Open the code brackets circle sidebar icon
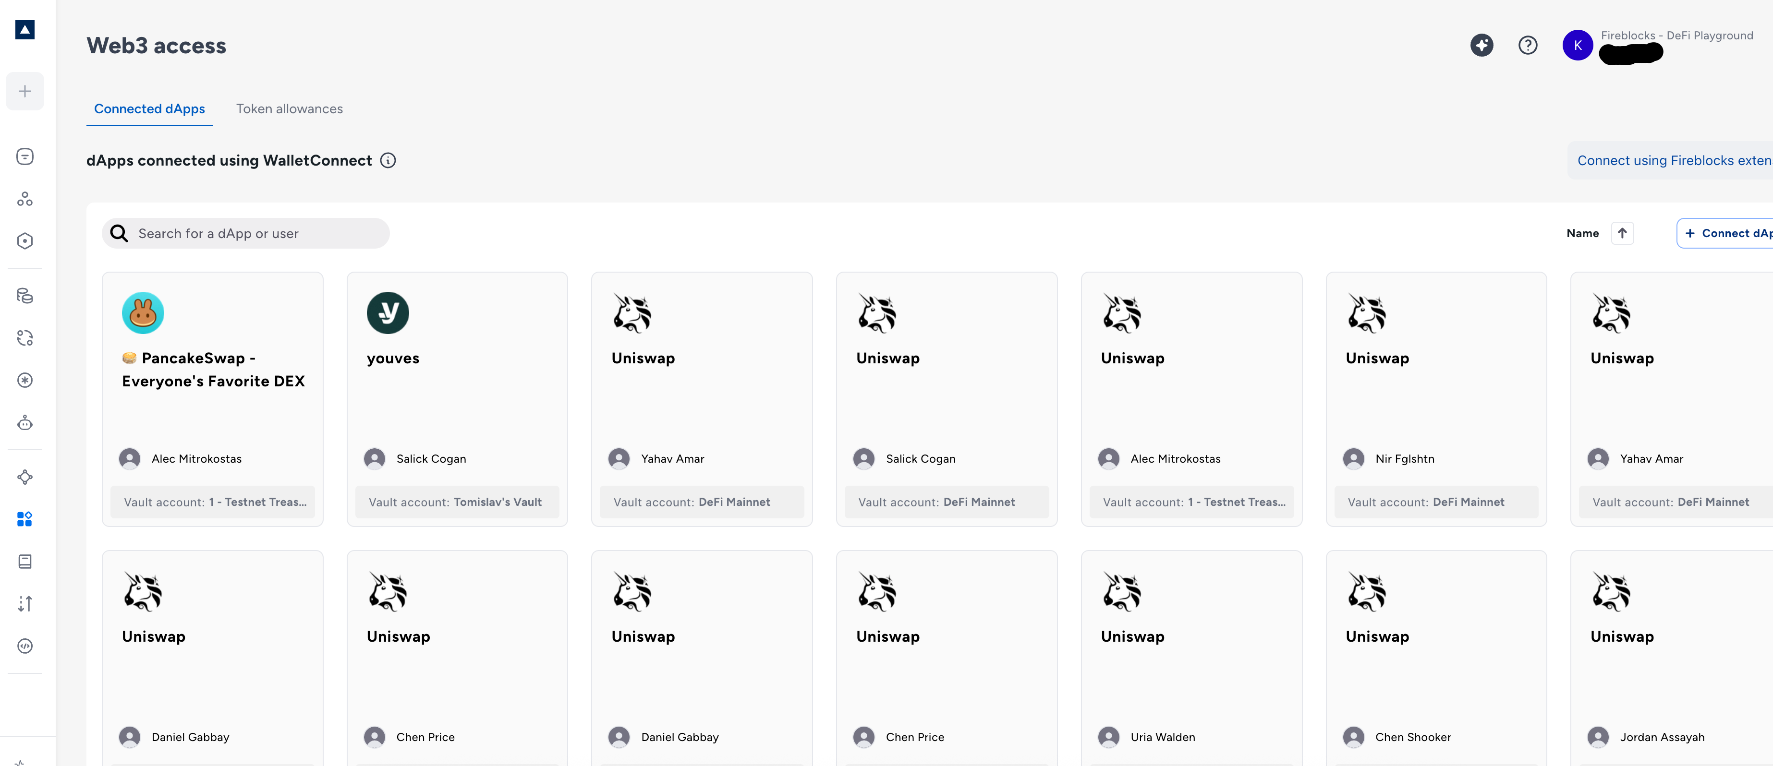This screenshot has height=766, width=1773. (x=25, y=646)
